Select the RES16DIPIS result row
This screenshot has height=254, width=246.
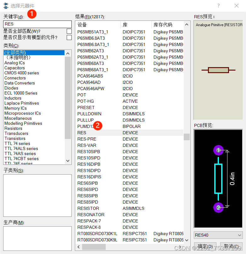click(x=130, y=177)
